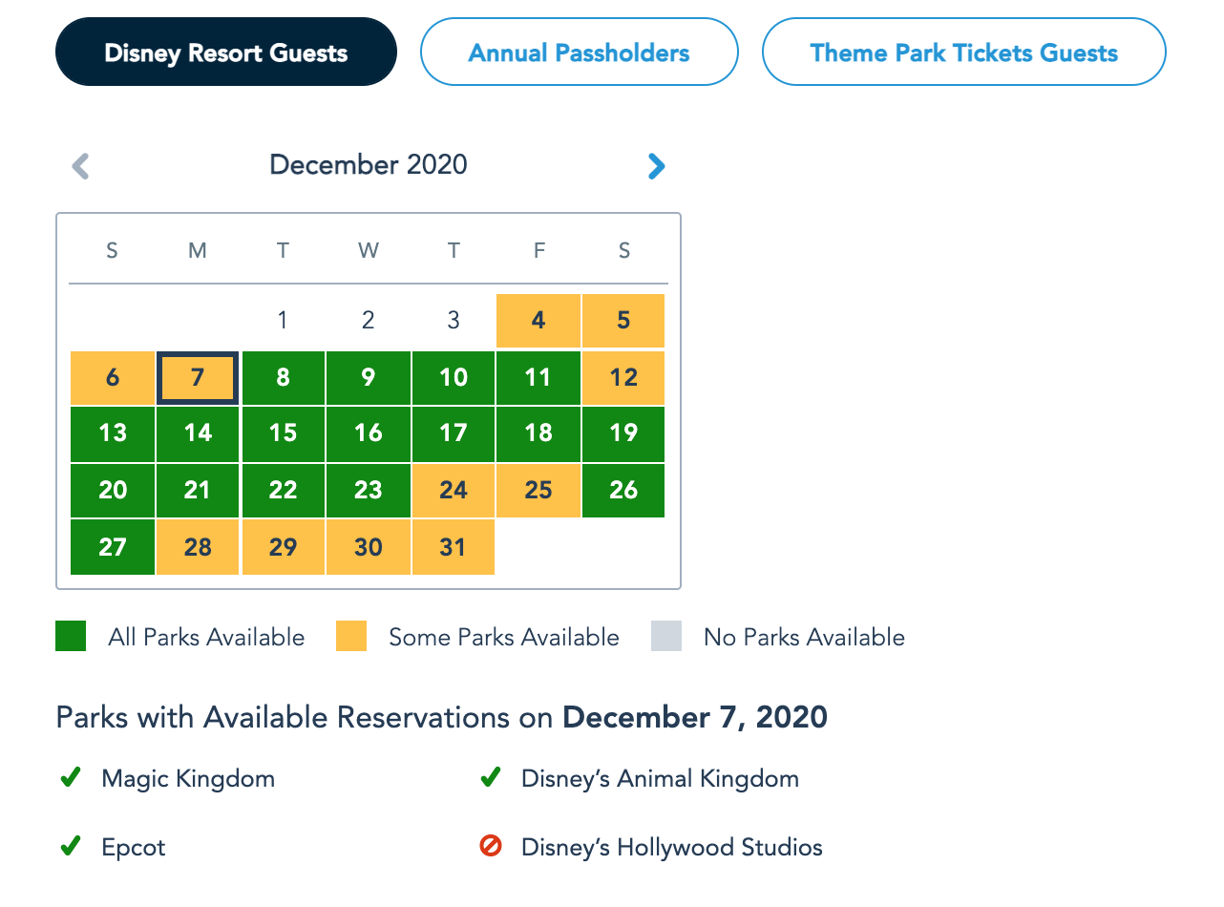The image size is (1224, 907).
Task: Click red unavailable icon for Hollywood Studios
Action: (x=490, y=847)
